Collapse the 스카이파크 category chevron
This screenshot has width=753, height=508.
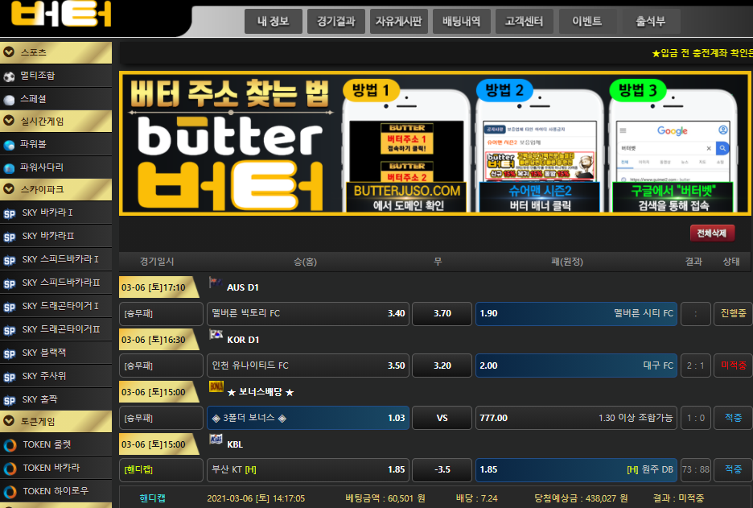10,190
